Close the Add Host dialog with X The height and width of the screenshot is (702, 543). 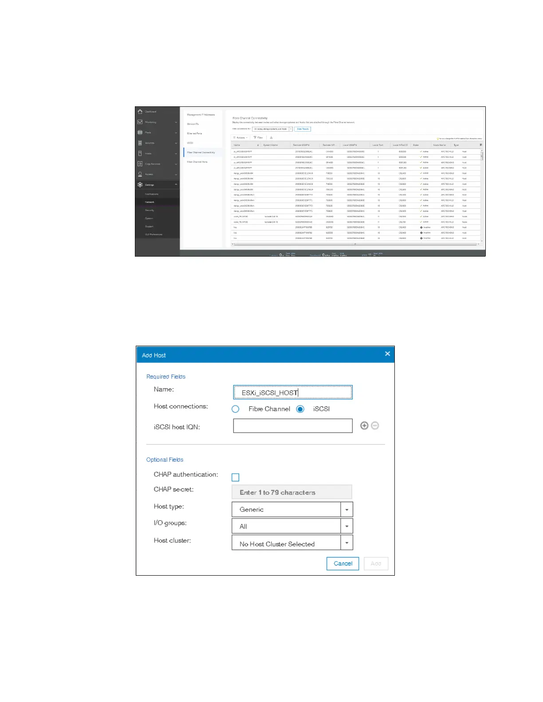(x=387, y=354)
